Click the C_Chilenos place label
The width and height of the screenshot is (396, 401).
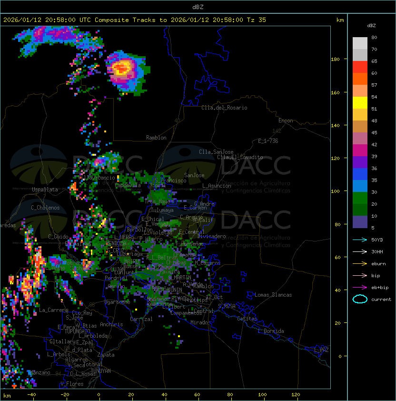point(45,208)
